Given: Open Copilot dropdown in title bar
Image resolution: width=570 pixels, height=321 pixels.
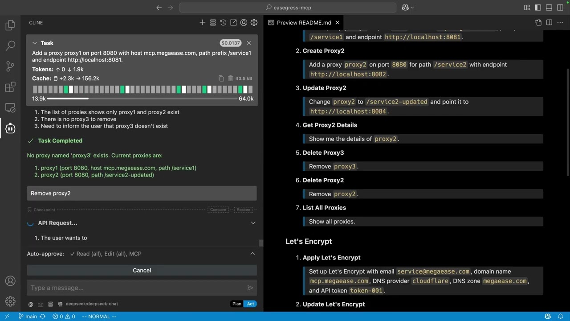Looking at the screenshot, I should click(408, 8).
